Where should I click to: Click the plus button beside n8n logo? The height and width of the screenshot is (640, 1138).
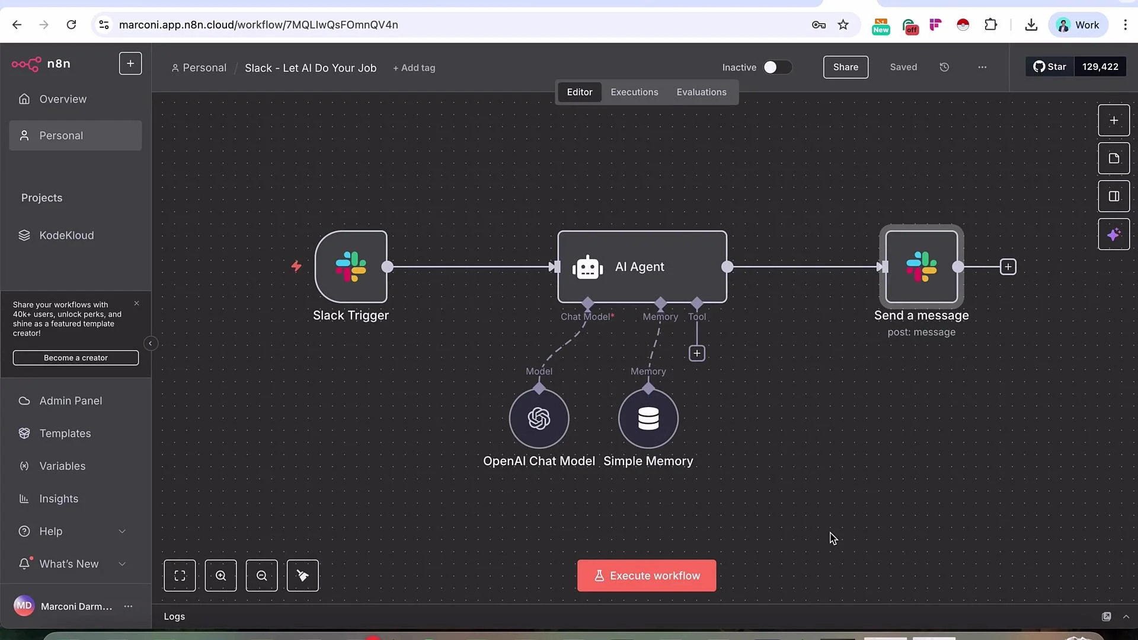click(130, 63)
